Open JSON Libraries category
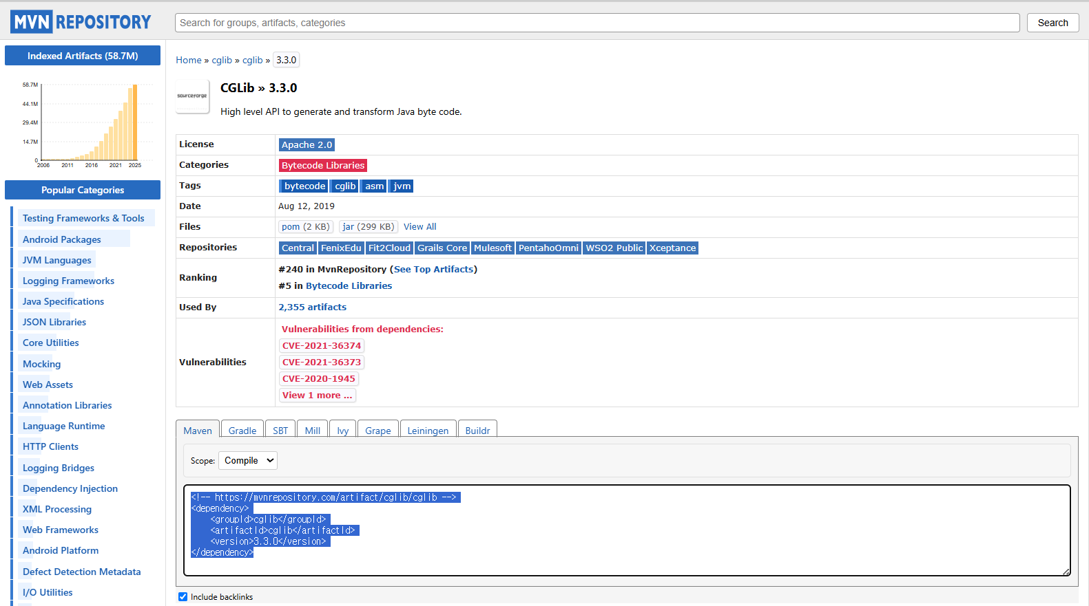The image size is (1089, 606). click(54, 323)
